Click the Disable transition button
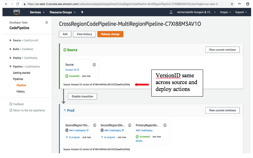253x158 pixels. point(82,97)
